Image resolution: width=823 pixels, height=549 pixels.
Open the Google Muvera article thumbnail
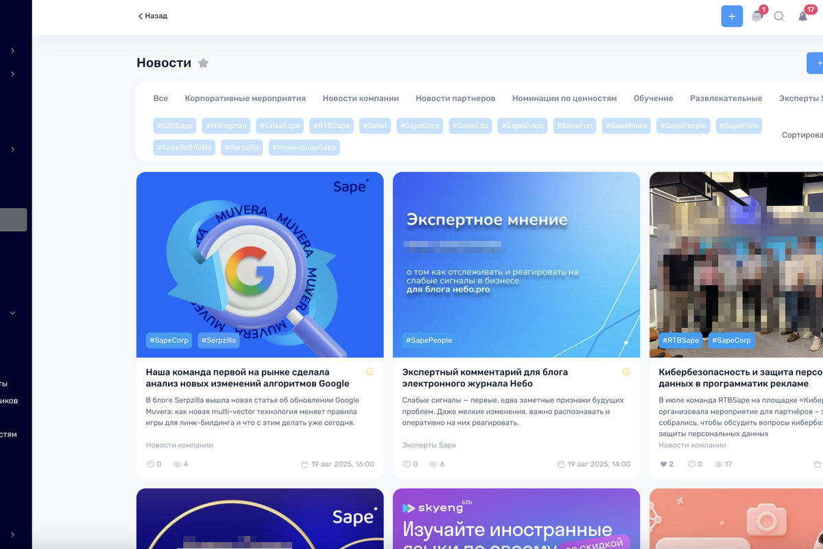260,264
